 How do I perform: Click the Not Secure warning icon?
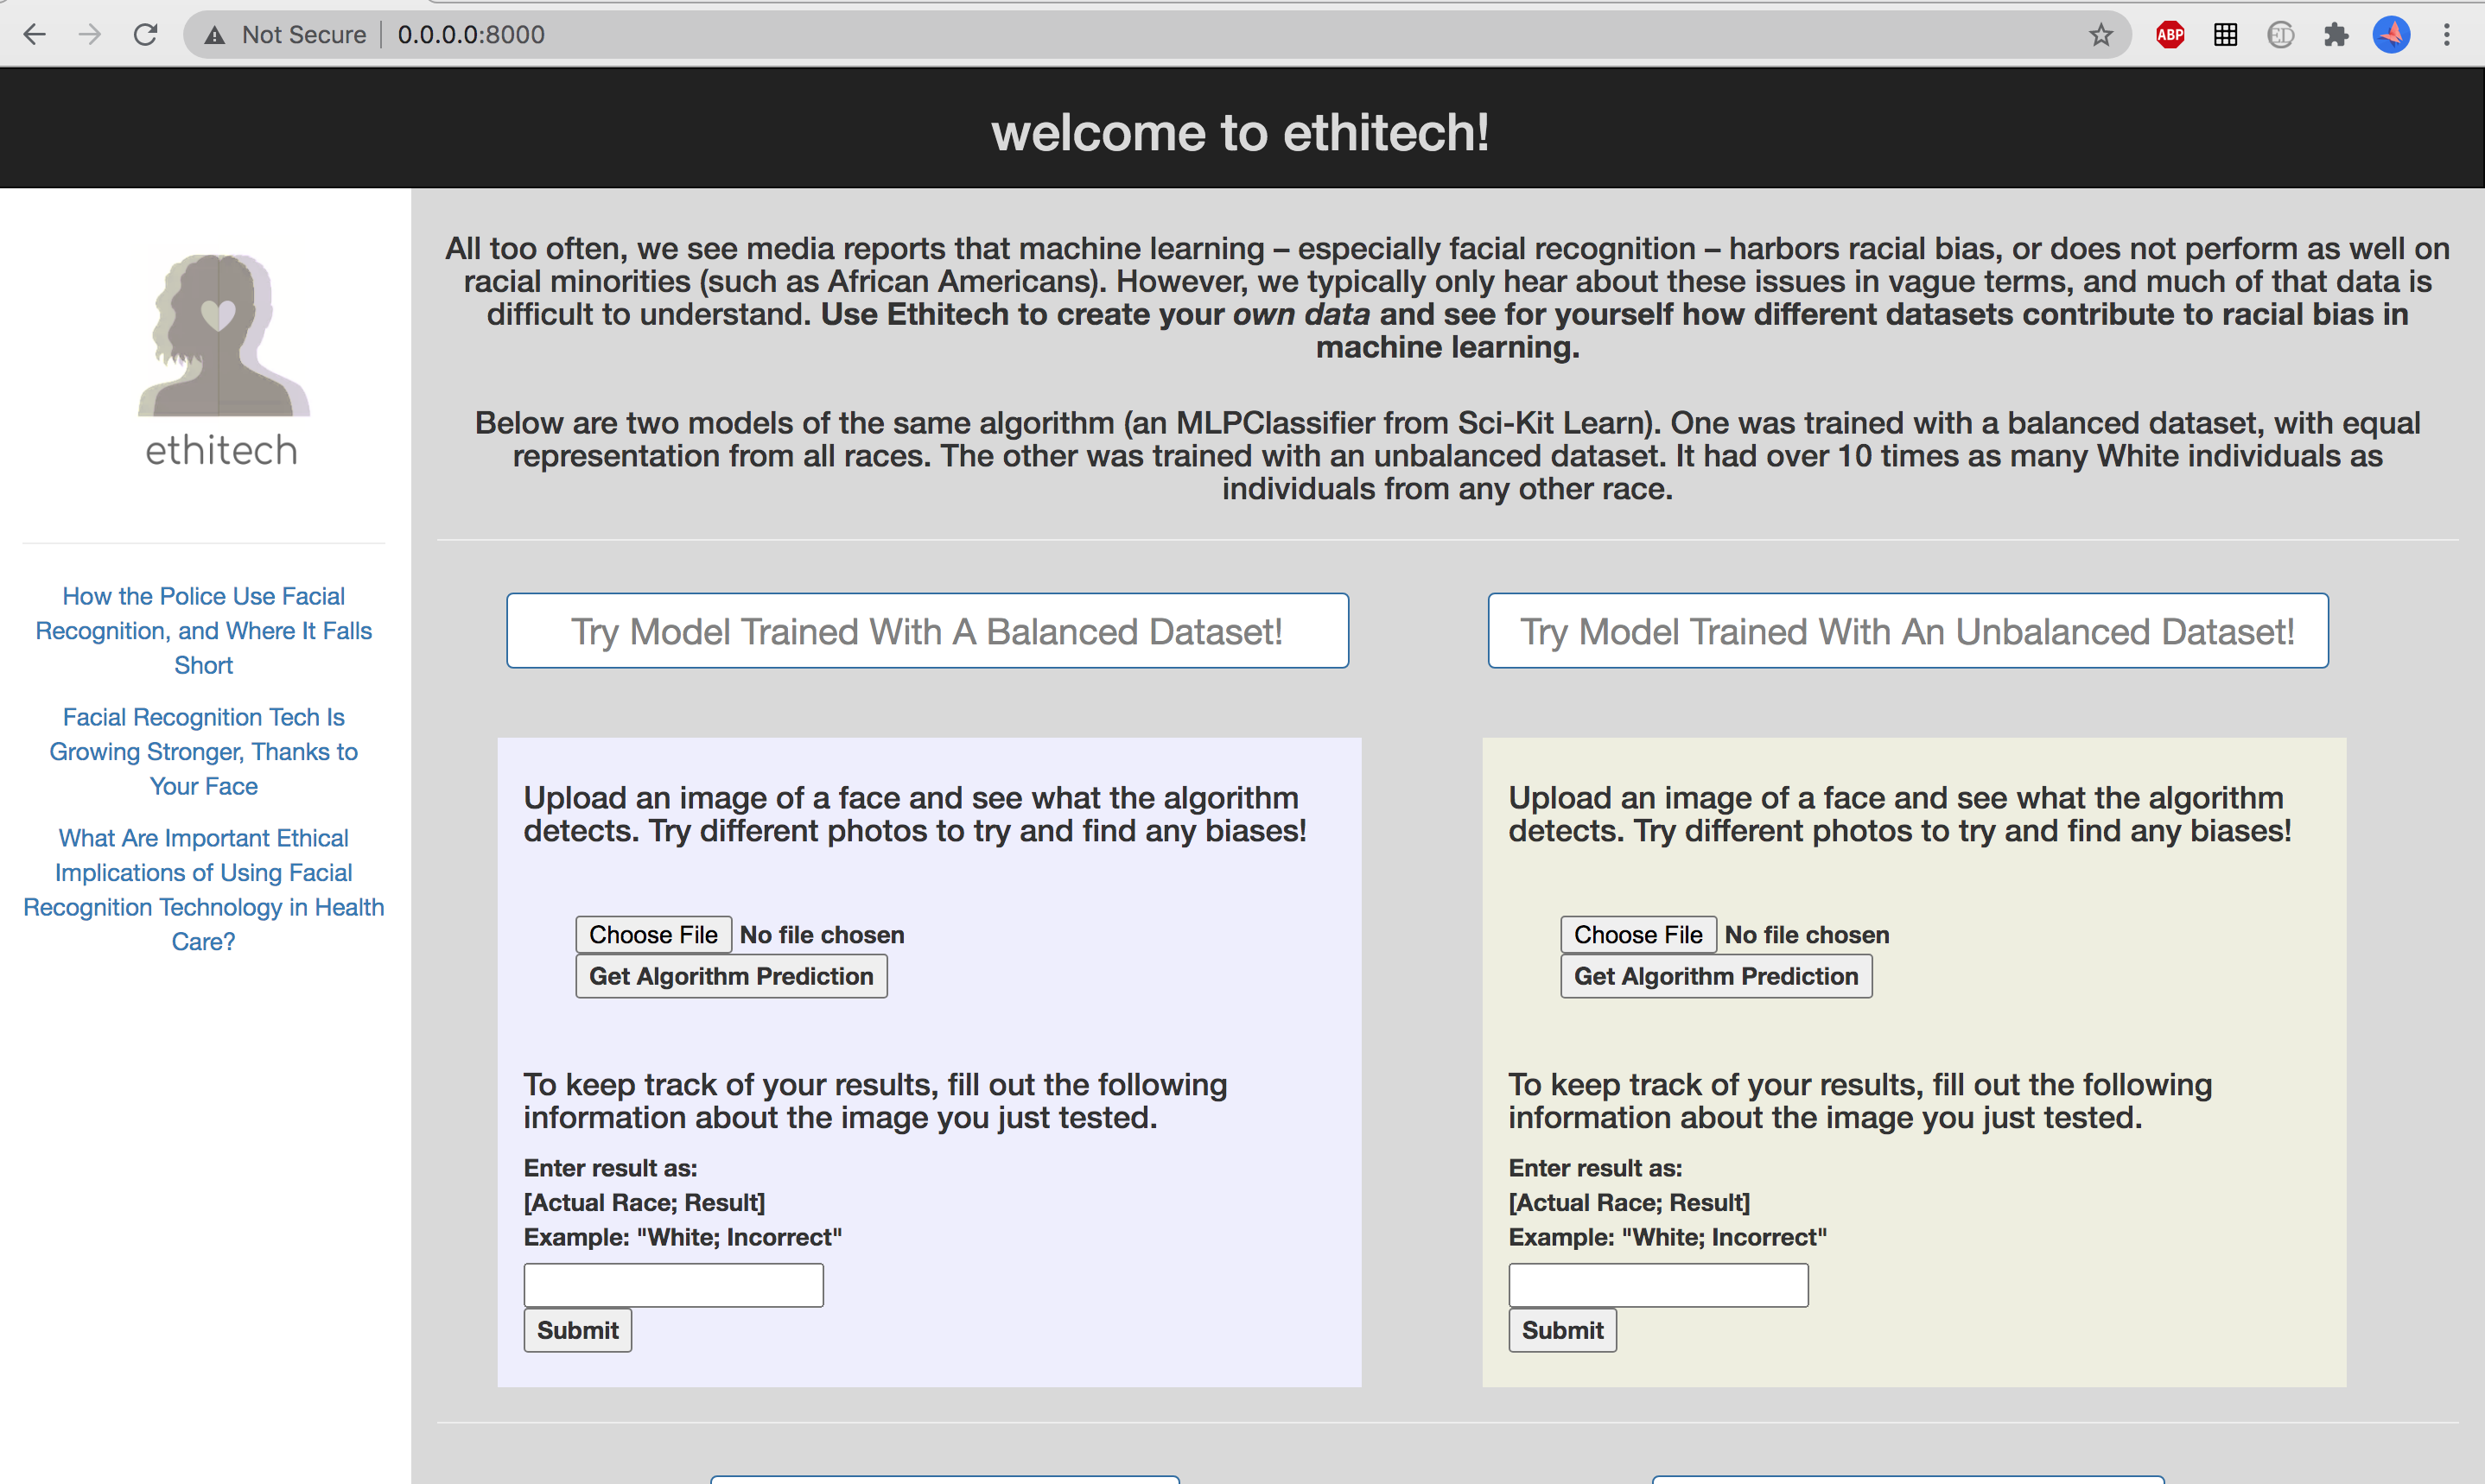coord(214,35)
